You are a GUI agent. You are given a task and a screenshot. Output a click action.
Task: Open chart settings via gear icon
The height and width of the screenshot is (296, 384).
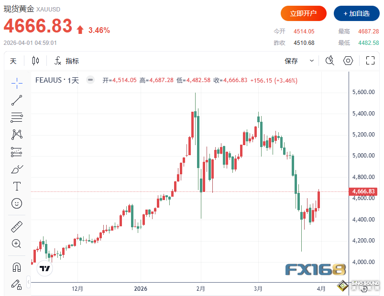coord(348,61)
